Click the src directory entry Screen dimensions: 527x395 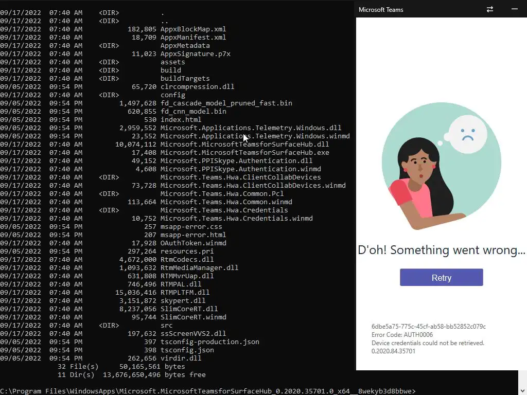coord(167,326)
